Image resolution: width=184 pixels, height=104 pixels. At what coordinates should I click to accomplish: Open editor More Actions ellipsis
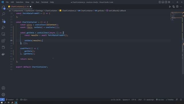point(181,7)
